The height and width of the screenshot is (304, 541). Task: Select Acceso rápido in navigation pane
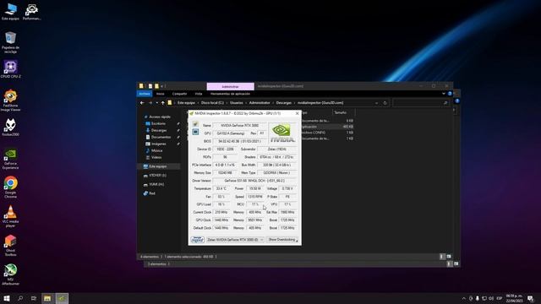[157, 117]
